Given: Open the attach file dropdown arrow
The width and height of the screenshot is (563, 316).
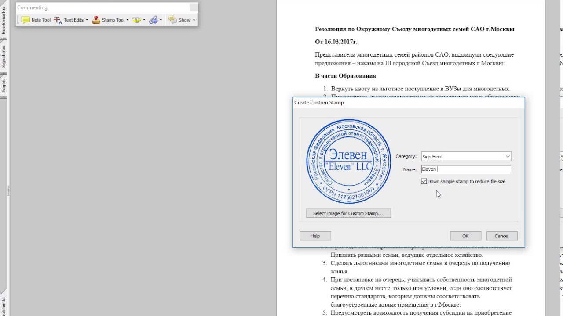Looking at the screenshot, I should click(x=161, y=20).
